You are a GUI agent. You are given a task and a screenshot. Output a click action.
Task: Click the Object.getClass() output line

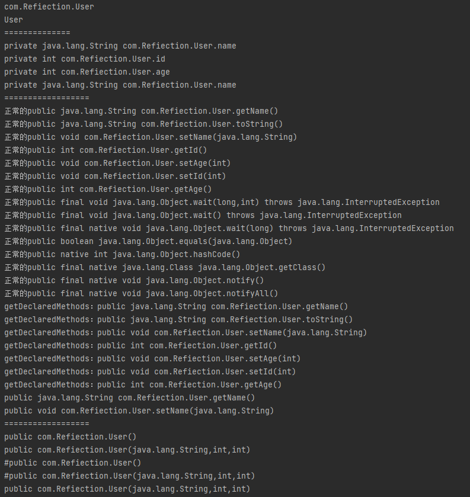(165, 267)
